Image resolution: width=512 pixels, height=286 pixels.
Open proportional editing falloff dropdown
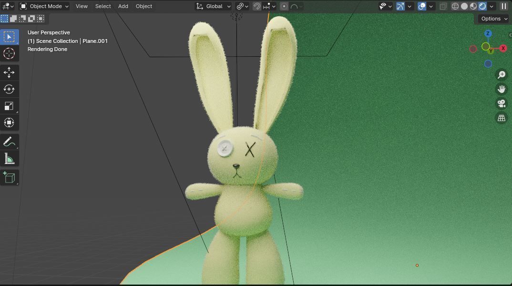click(x=296, y=6)
